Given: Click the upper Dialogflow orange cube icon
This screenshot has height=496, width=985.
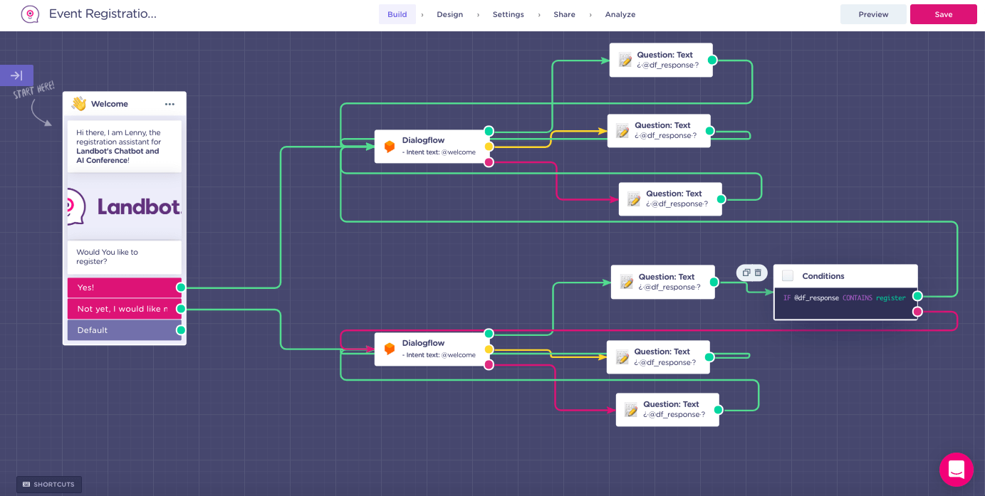Looking at the screenshot, I should [390, 147].
